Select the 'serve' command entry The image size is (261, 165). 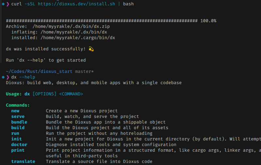tap(18, 117)
